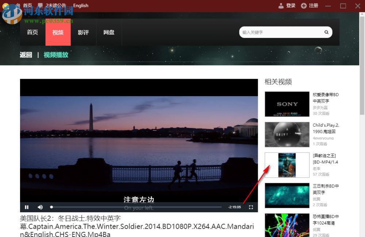
Task: Click the [异教徒之王] BD-MP4 title
Action: point(325,159)
